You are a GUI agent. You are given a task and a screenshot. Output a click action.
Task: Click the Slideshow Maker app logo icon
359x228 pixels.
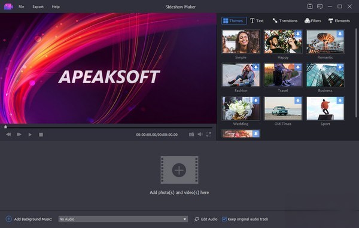8,7
